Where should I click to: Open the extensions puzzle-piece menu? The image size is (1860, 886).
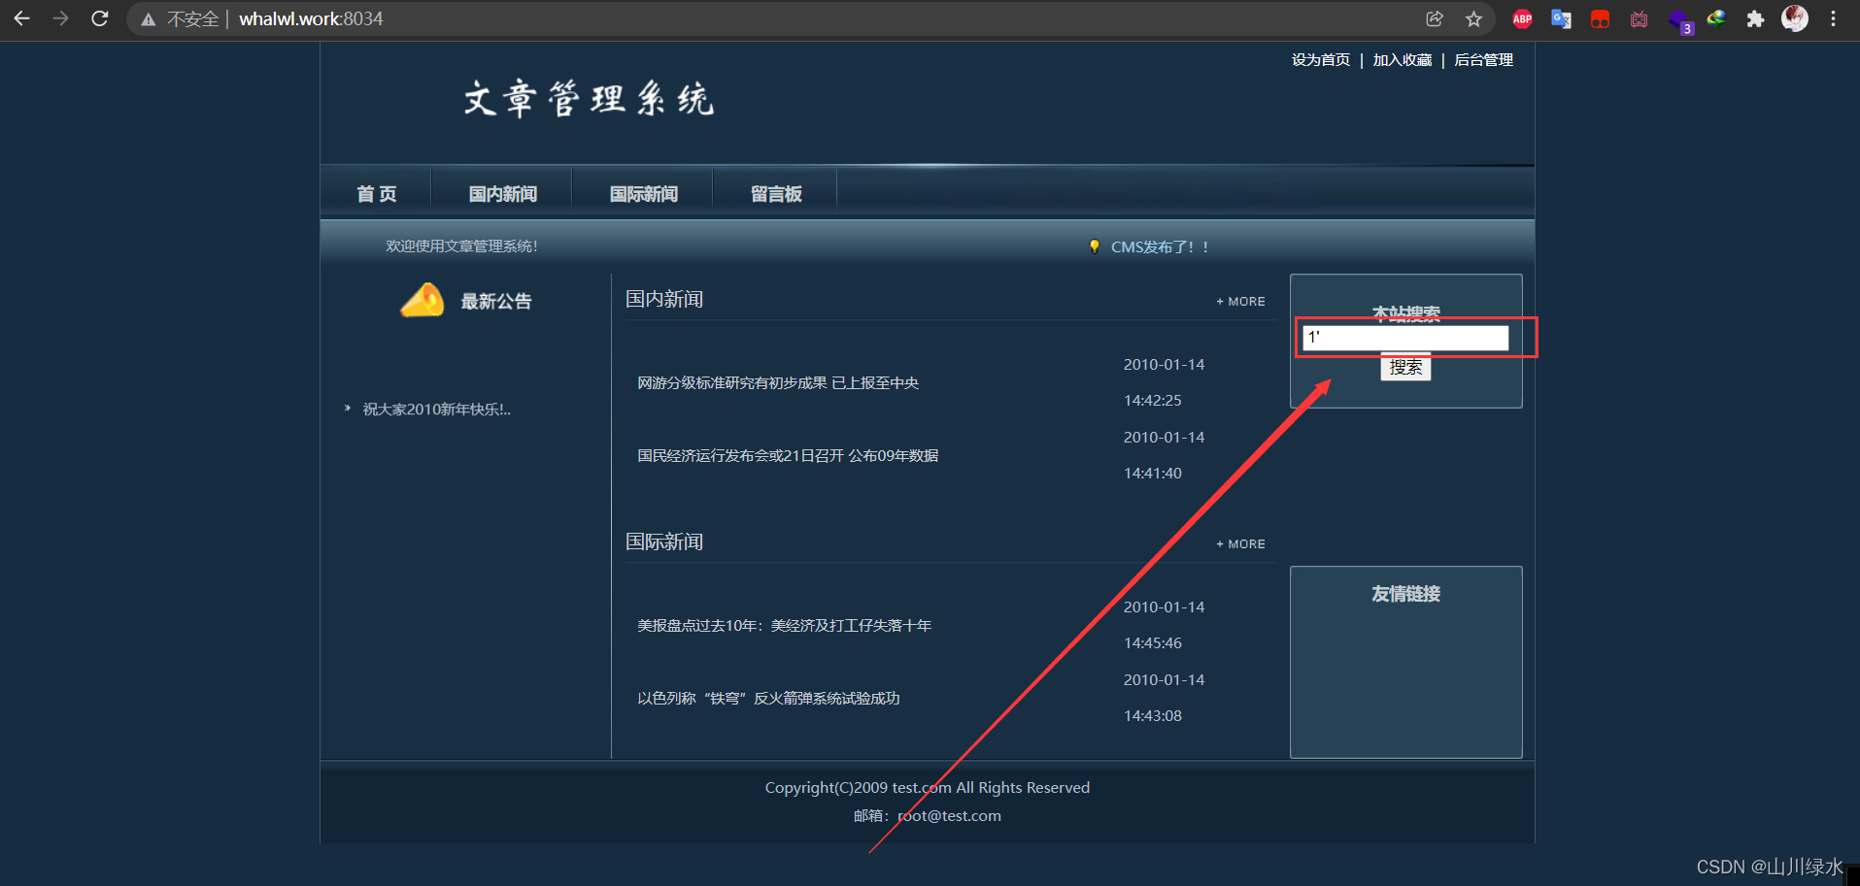[1755, 18]
